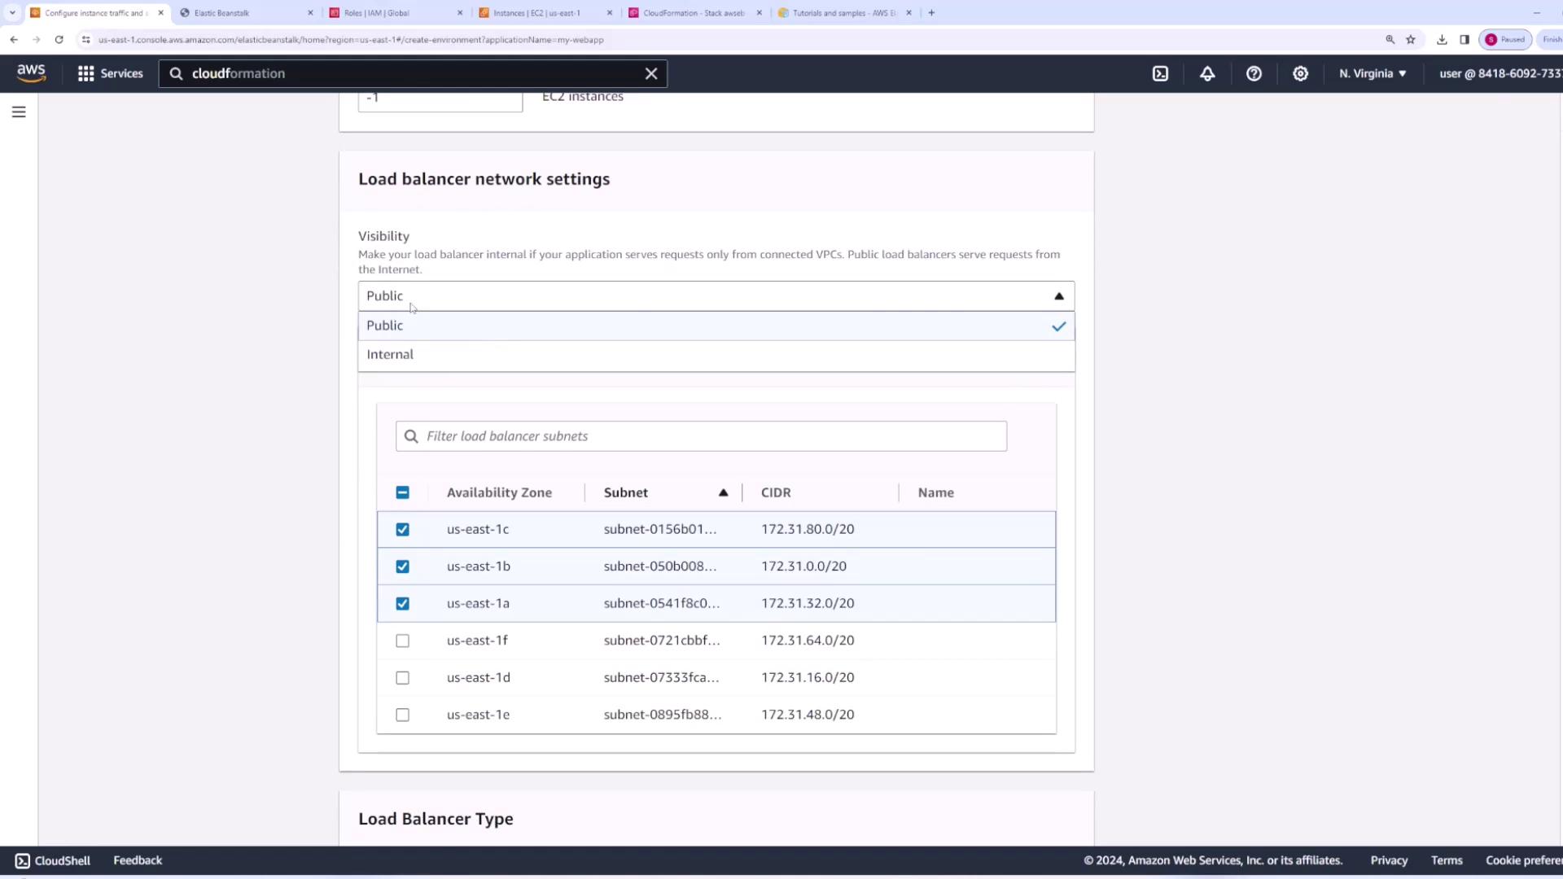
Task: Click the Filter load balancer subnets field
Action: point(700,436)
